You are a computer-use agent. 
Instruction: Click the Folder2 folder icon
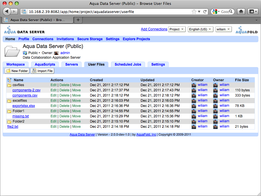tap(9, 122)
